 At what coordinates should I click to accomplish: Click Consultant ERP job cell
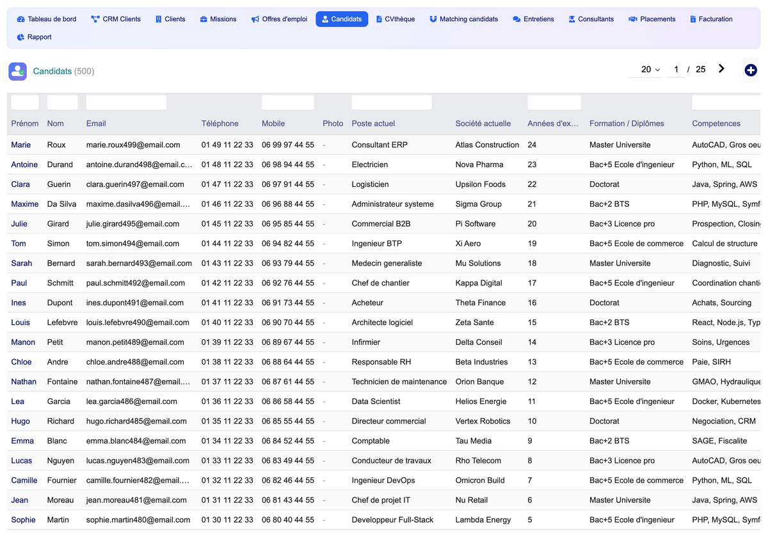pos(380,145)
